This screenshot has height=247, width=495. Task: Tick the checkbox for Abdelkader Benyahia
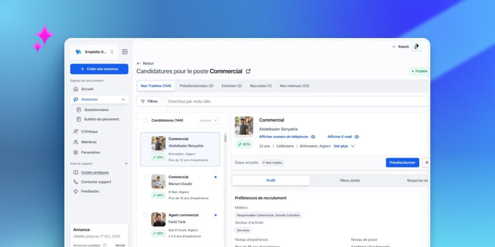pos(146,138)
